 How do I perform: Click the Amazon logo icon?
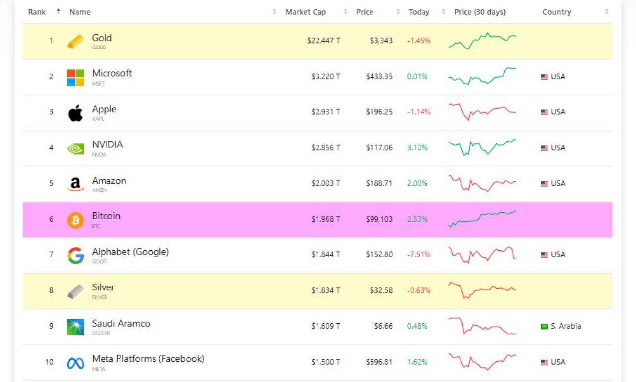coord(75,185)
